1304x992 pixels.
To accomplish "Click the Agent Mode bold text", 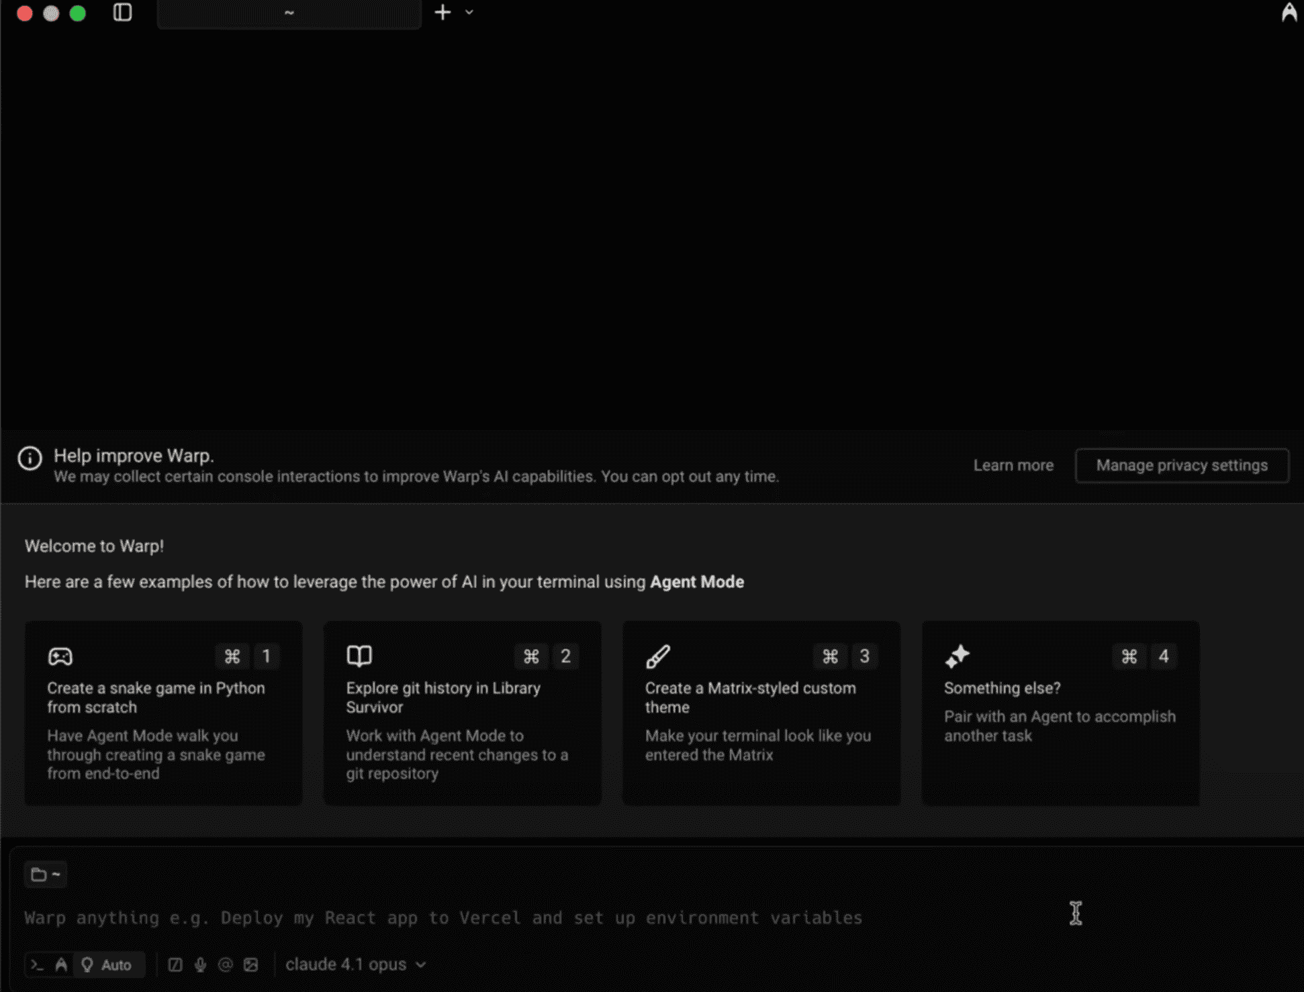I will (697, 581).
